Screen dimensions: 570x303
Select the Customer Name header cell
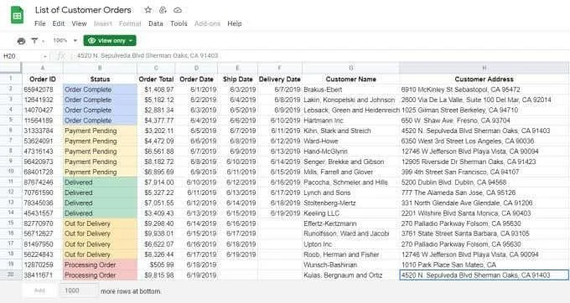[x=350, y=79]
